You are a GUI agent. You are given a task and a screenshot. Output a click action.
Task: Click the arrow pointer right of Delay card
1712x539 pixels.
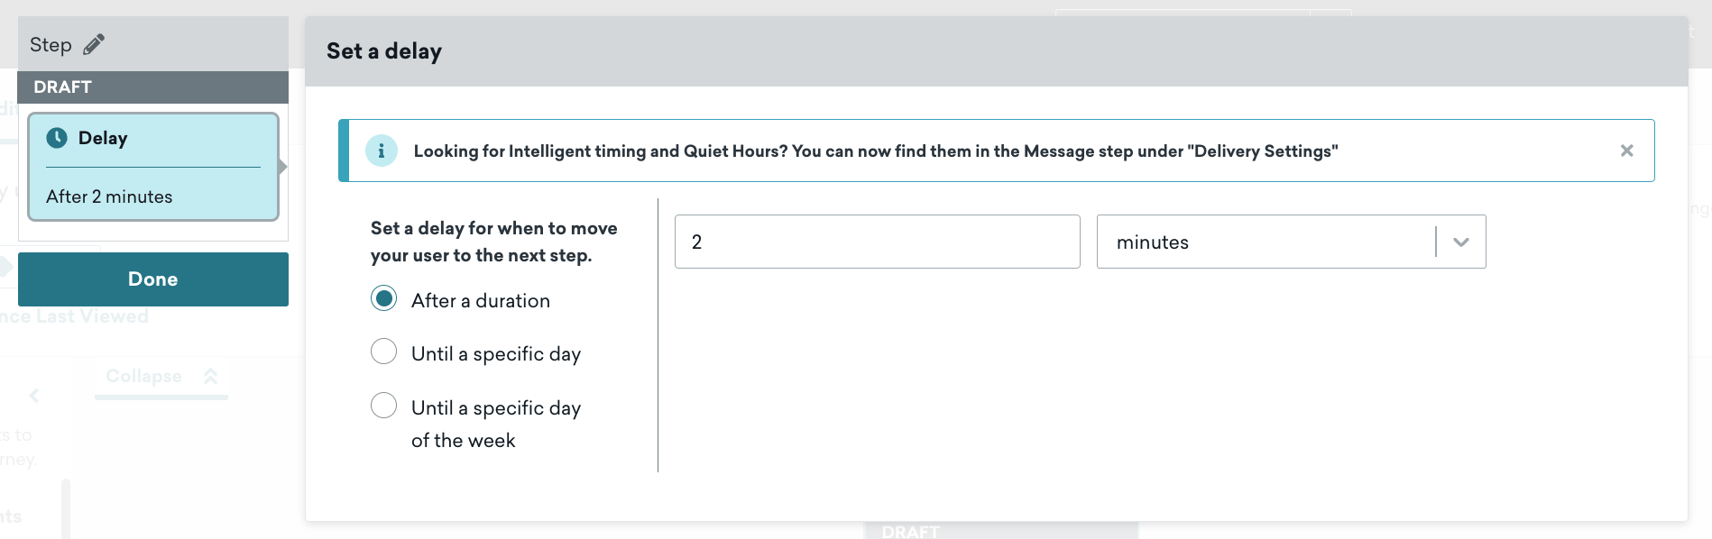pyautogui.click(x=282, y=167)
